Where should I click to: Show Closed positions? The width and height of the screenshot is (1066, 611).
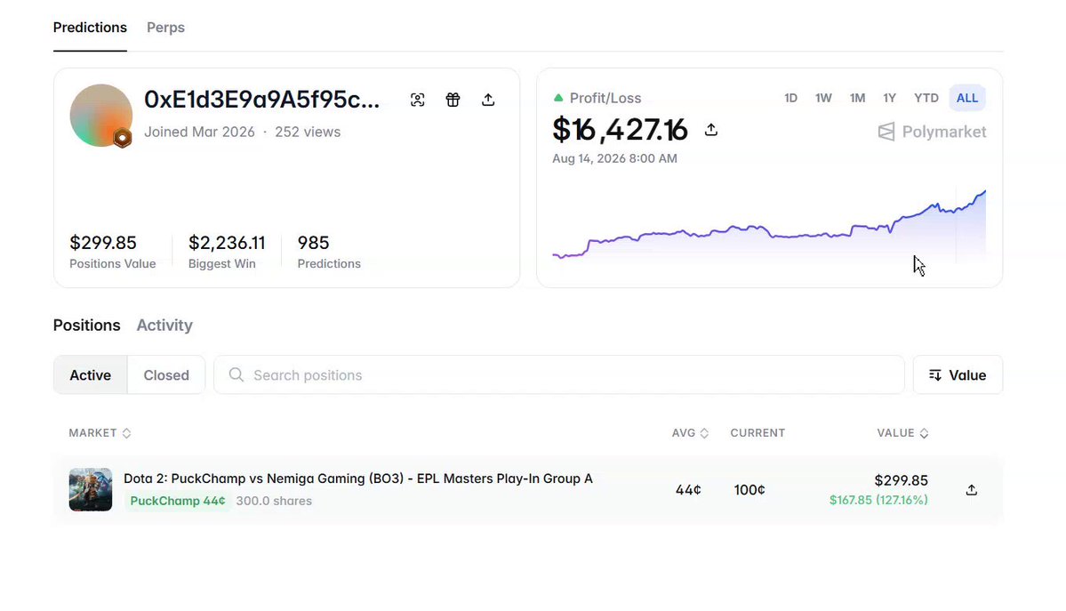point(166,375)
